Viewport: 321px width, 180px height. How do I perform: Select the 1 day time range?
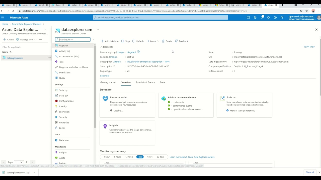140,157
